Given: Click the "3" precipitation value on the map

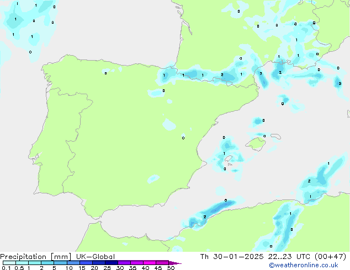Looking at the screenshot, I should click(261, 73).
